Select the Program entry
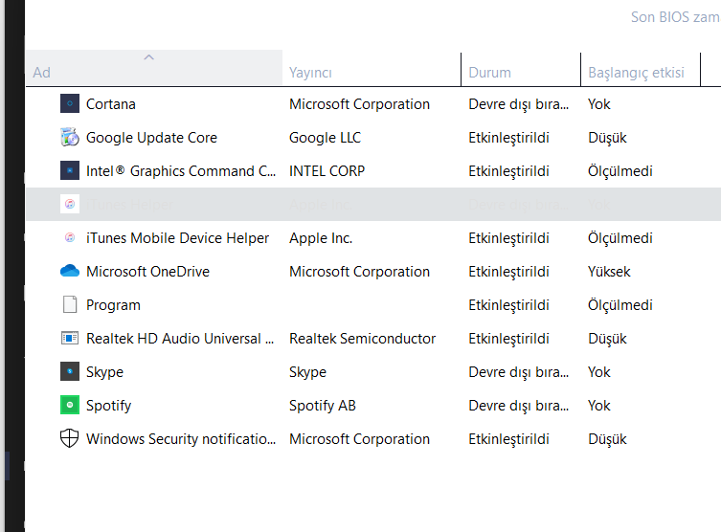The width and height of the screenshot is (721, 532). tap(113, 305)
